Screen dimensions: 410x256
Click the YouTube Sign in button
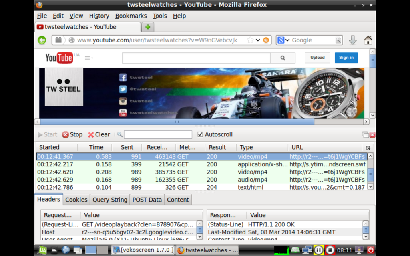coord(346,58)
